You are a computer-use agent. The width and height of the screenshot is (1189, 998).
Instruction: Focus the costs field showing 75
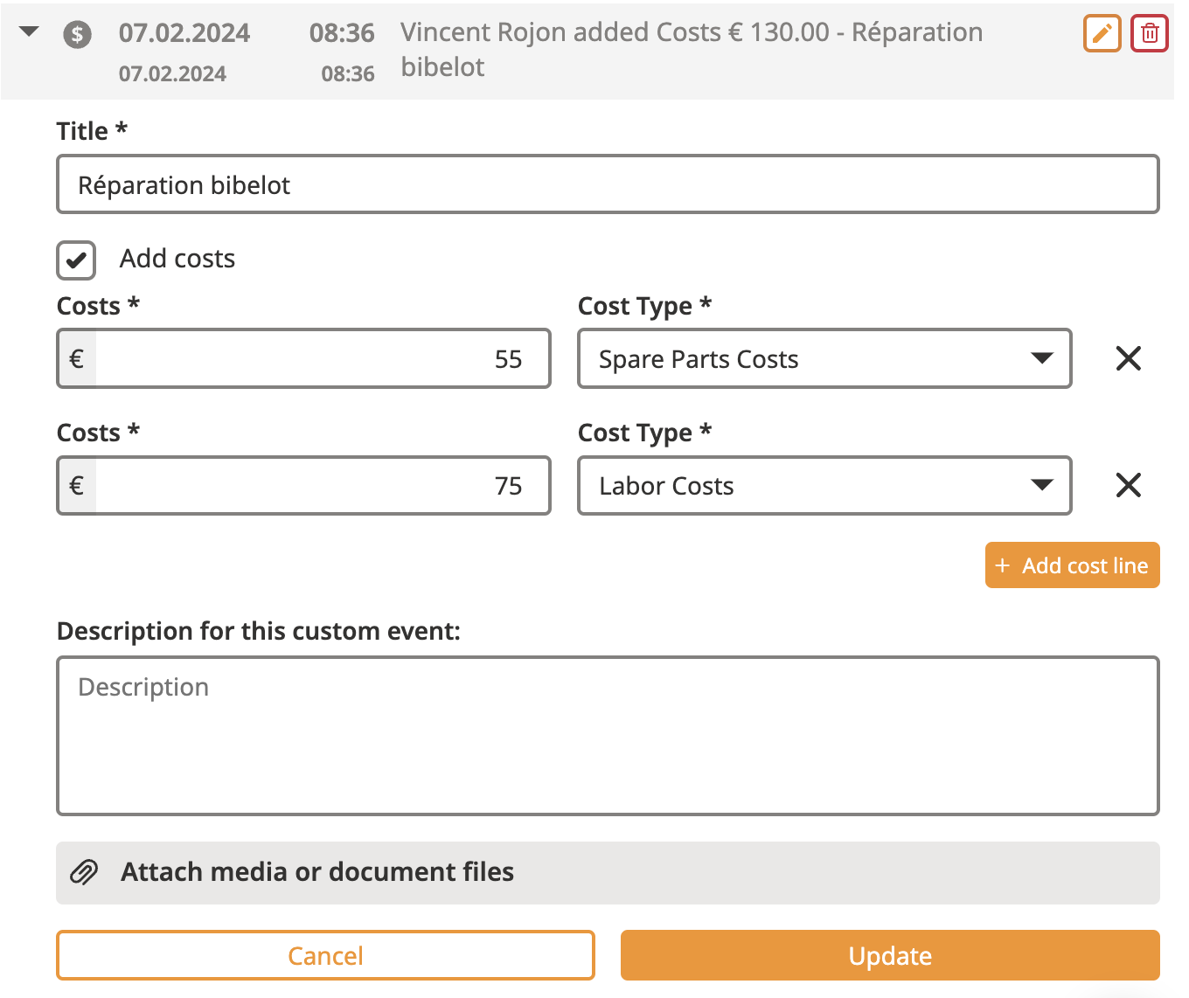coord(322,485)
